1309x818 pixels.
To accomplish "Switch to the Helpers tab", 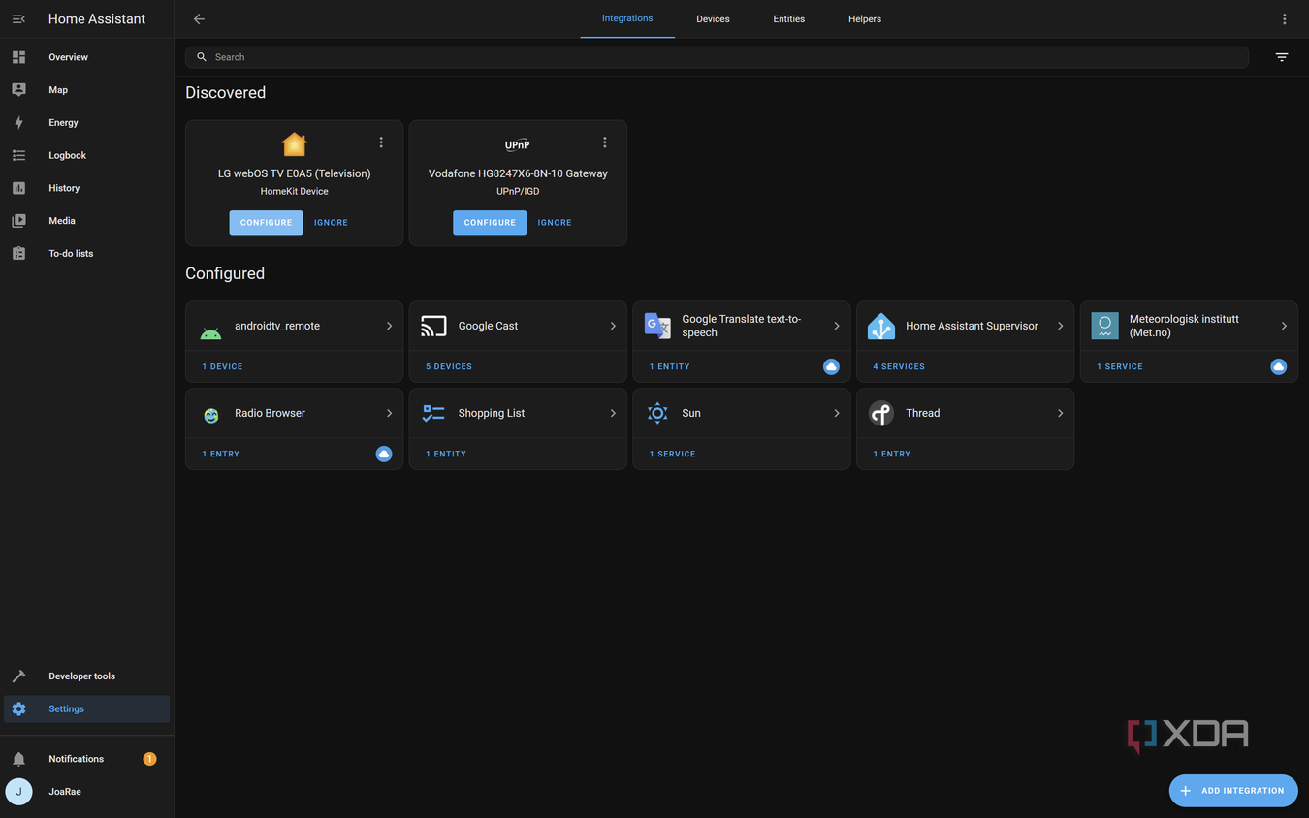I will click(865, 18).
